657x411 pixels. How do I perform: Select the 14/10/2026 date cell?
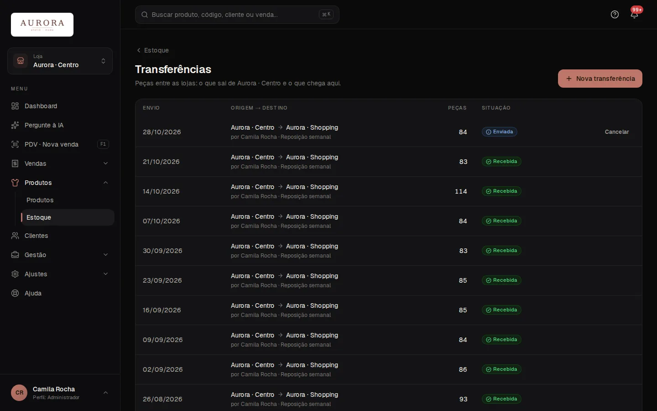tap(161, 191)
